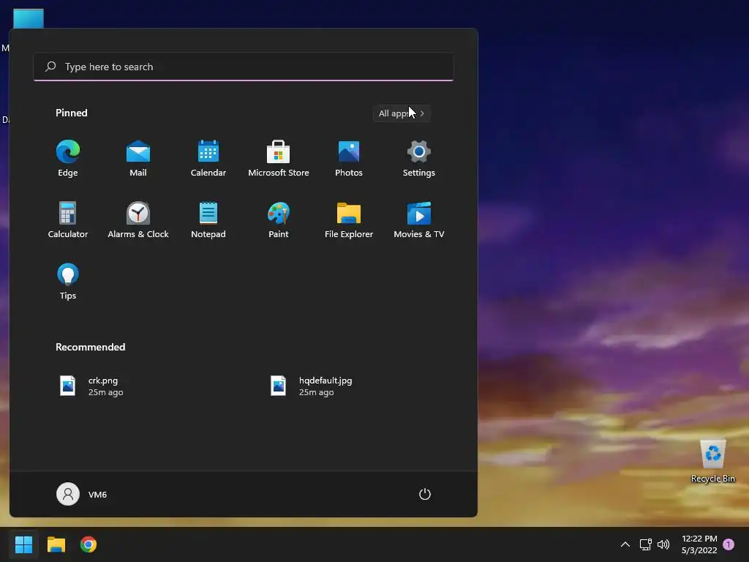Show hidden system tray icons

[x=625, y=544]
